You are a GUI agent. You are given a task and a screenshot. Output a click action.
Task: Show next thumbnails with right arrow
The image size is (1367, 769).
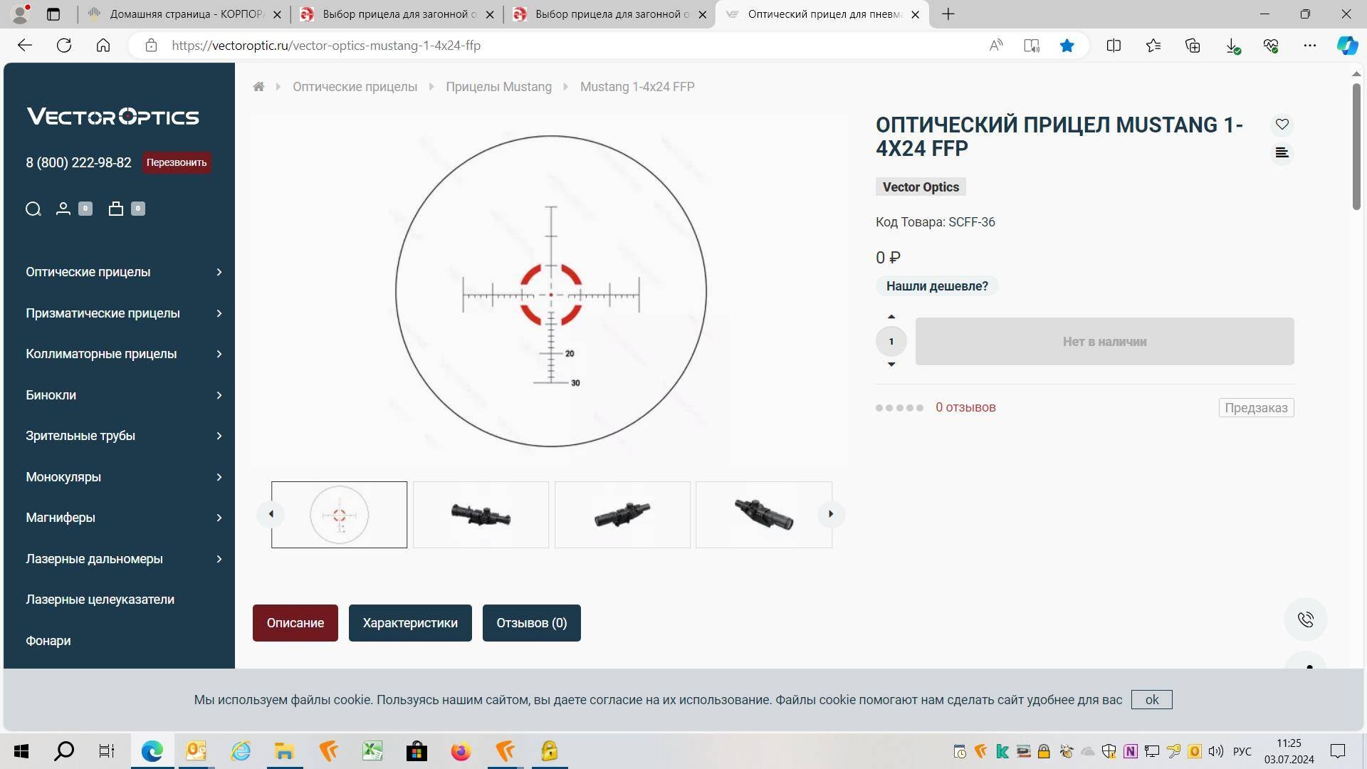coord(831,514)
